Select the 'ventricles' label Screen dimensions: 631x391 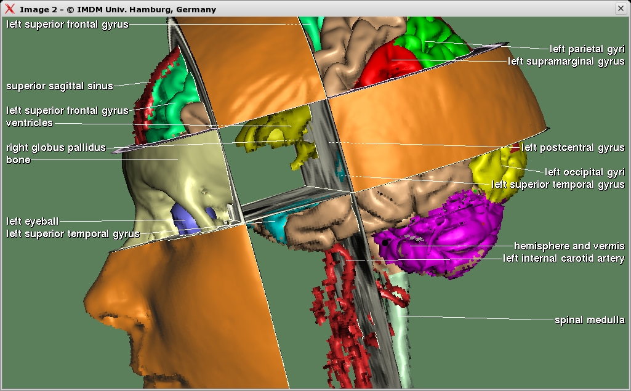pyautogui.click(x=30, y=123)
